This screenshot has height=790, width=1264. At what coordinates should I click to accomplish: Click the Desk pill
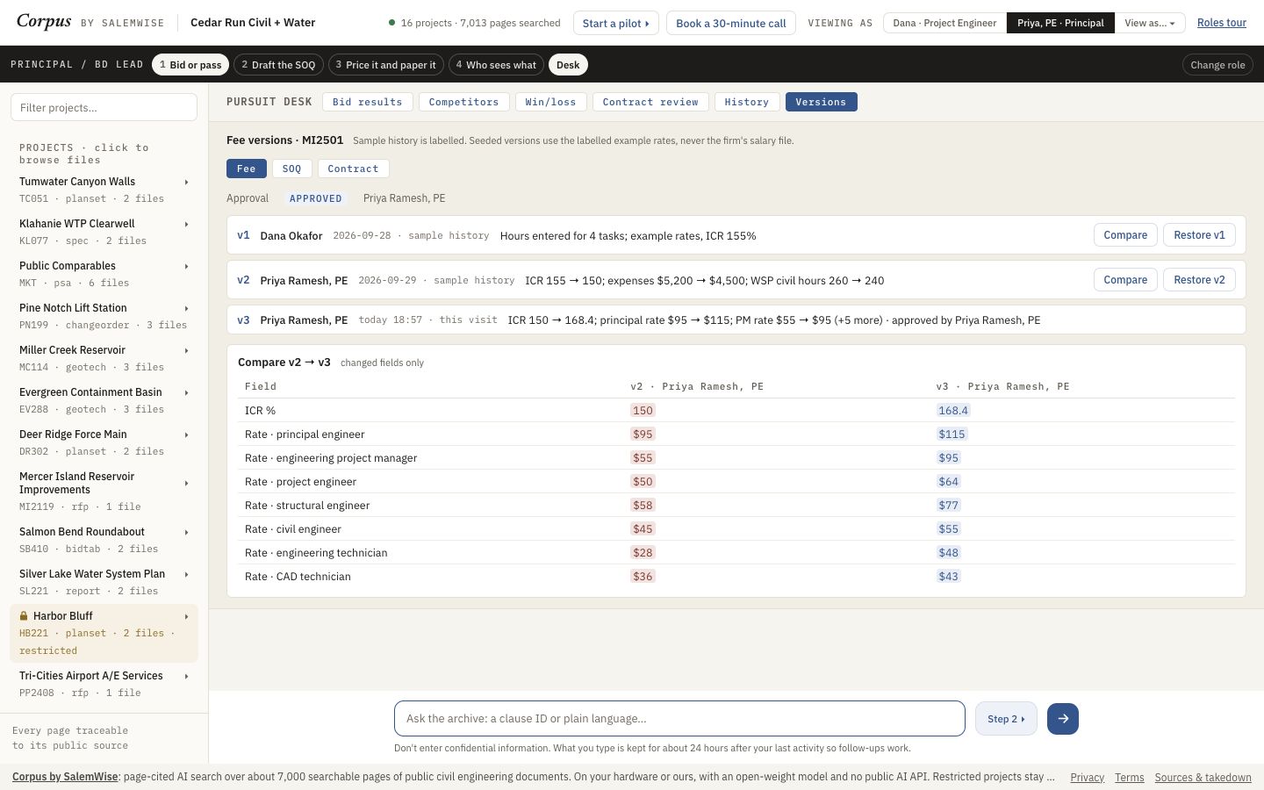[x=568, y=65]
